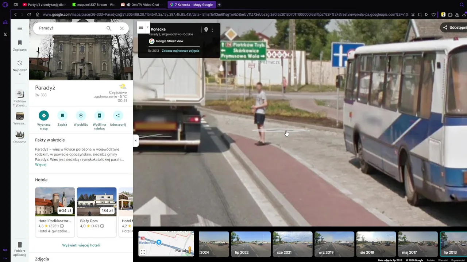Switch to mapuen1337 Stream tab
Viewport: 467px width, 262px height.
(x=93, y=5)
